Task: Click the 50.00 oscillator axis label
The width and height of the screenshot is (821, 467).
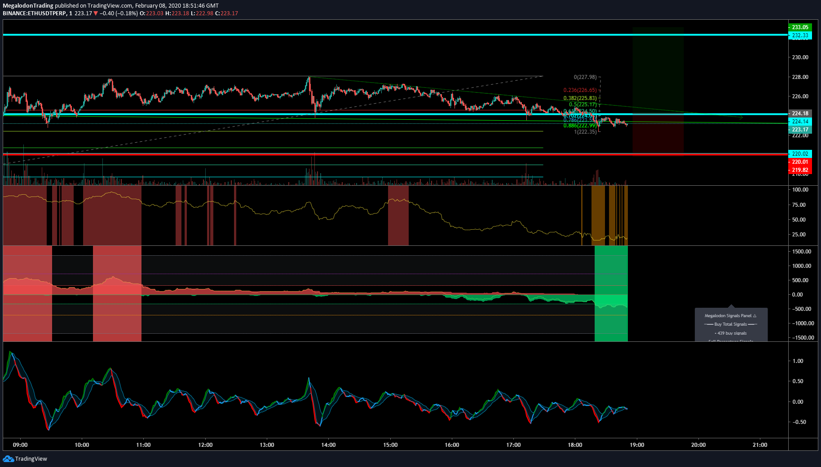Action: point(799,220)
